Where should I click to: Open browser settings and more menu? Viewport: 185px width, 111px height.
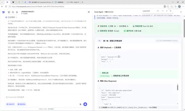(x=183, y=6)
